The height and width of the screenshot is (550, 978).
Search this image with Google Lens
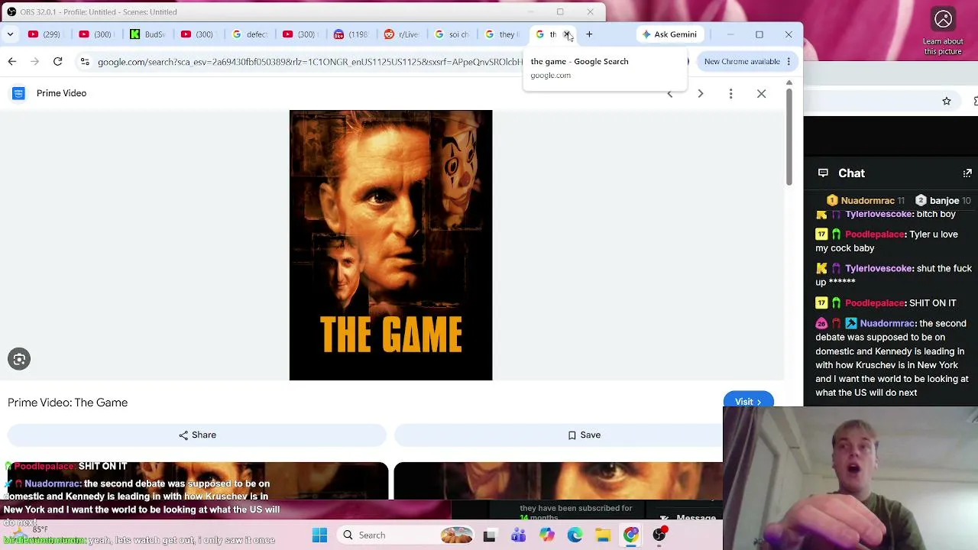pyautogui.click(x=19, y=359)
